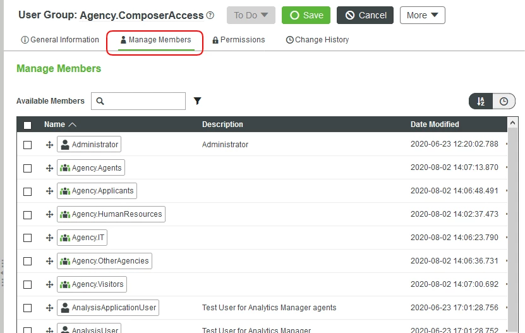Click the scrollbar up arrow of members table

[x=512, y=123]
